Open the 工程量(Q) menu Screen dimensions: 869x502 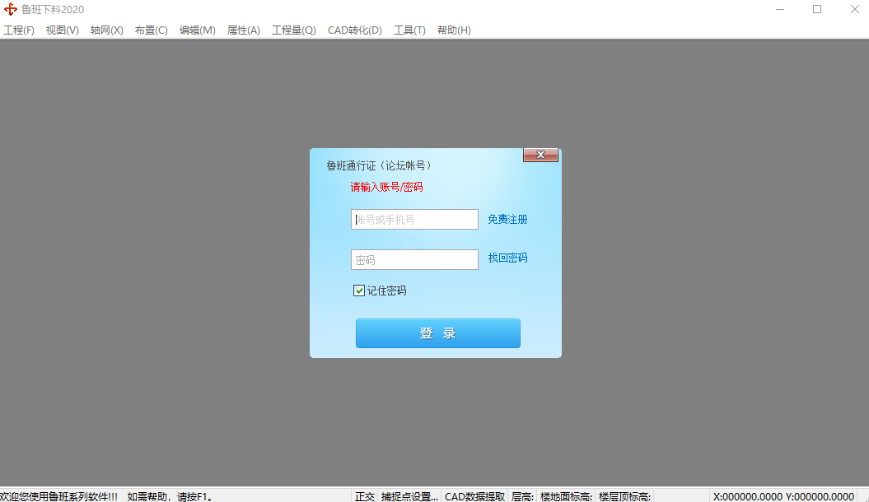(x=294, y=30)
